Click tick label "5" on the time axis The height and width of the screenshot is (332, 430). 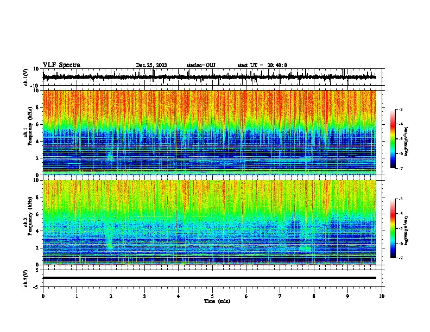pos(212,296)
